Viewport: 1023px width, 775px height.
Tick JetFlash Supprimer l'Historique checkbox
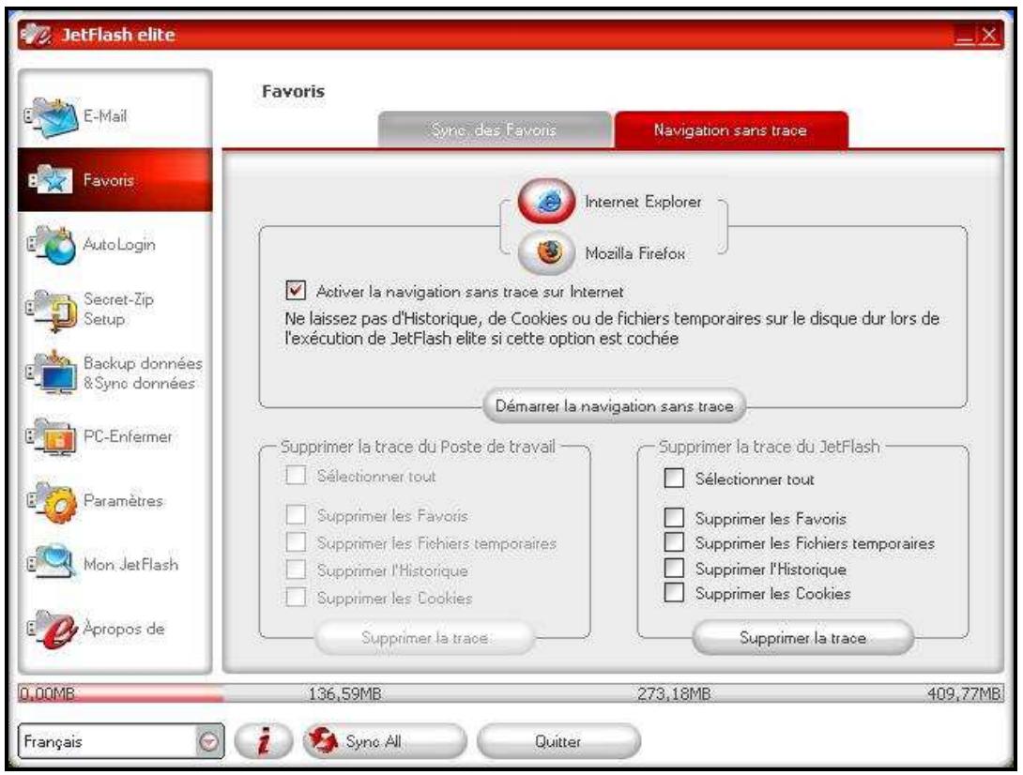[673, 569]
